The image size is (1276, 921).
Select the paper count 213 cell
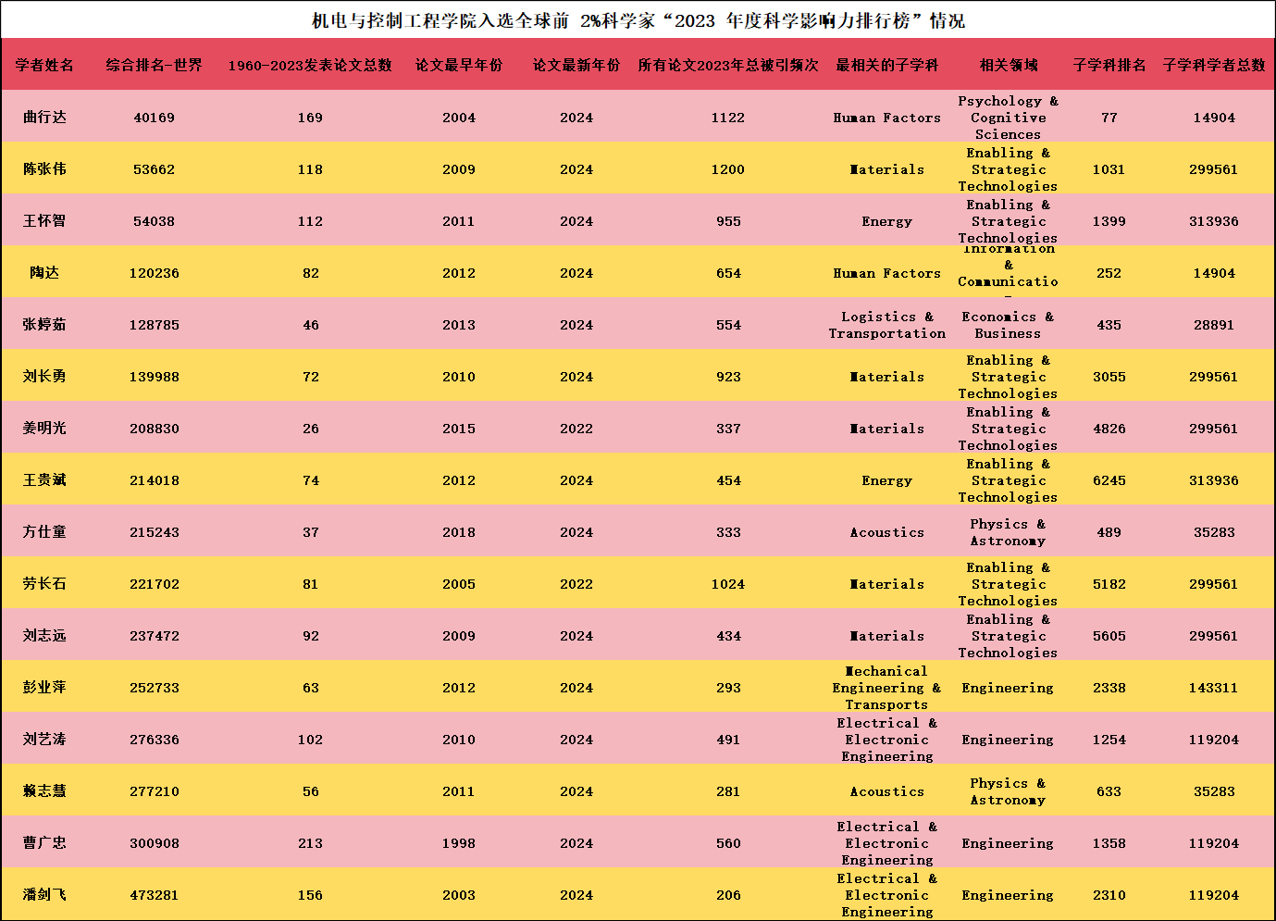click(x=310, y=843)
